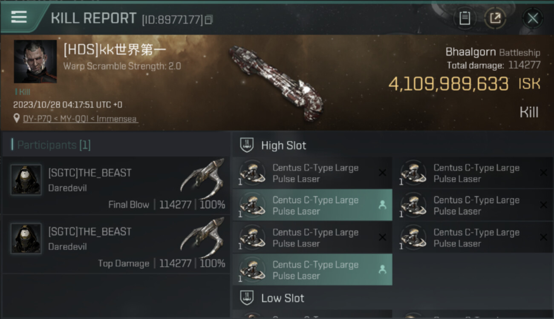This screenshot has height=319, width=554.
Task: Click the clipboard report icon
Action: click(x=465, y=18)
